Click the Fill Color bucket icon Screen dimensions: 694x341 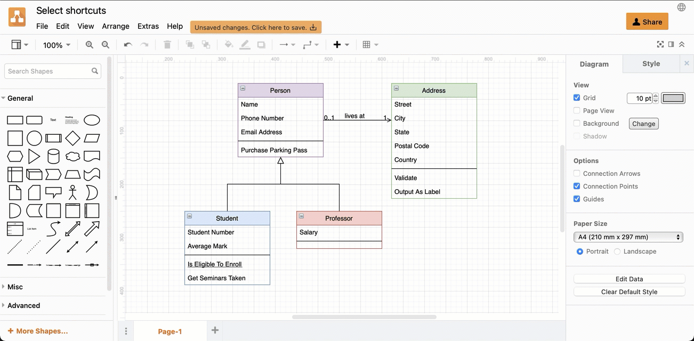click(229, 45)
